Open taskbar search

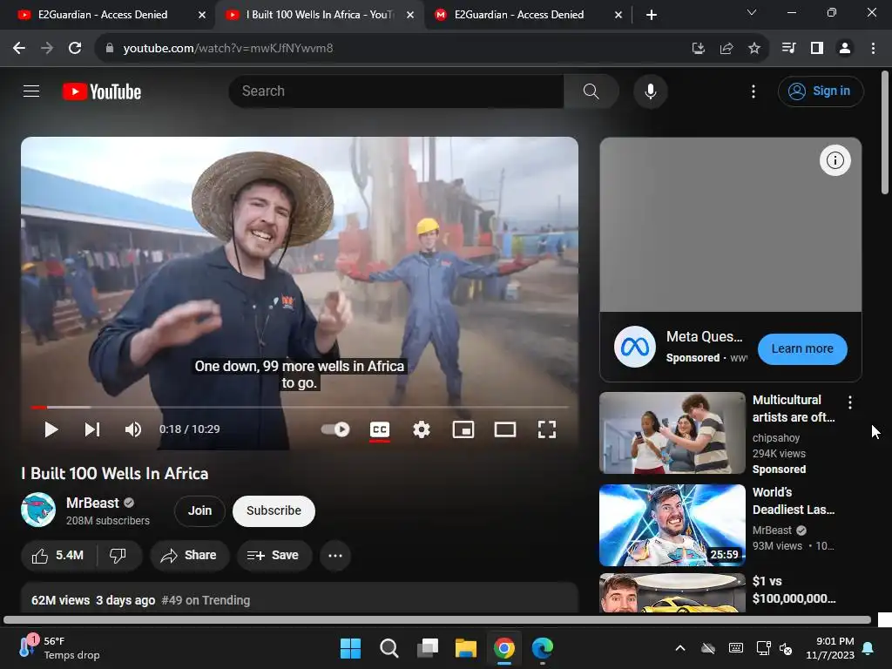[x=389, y=648]
